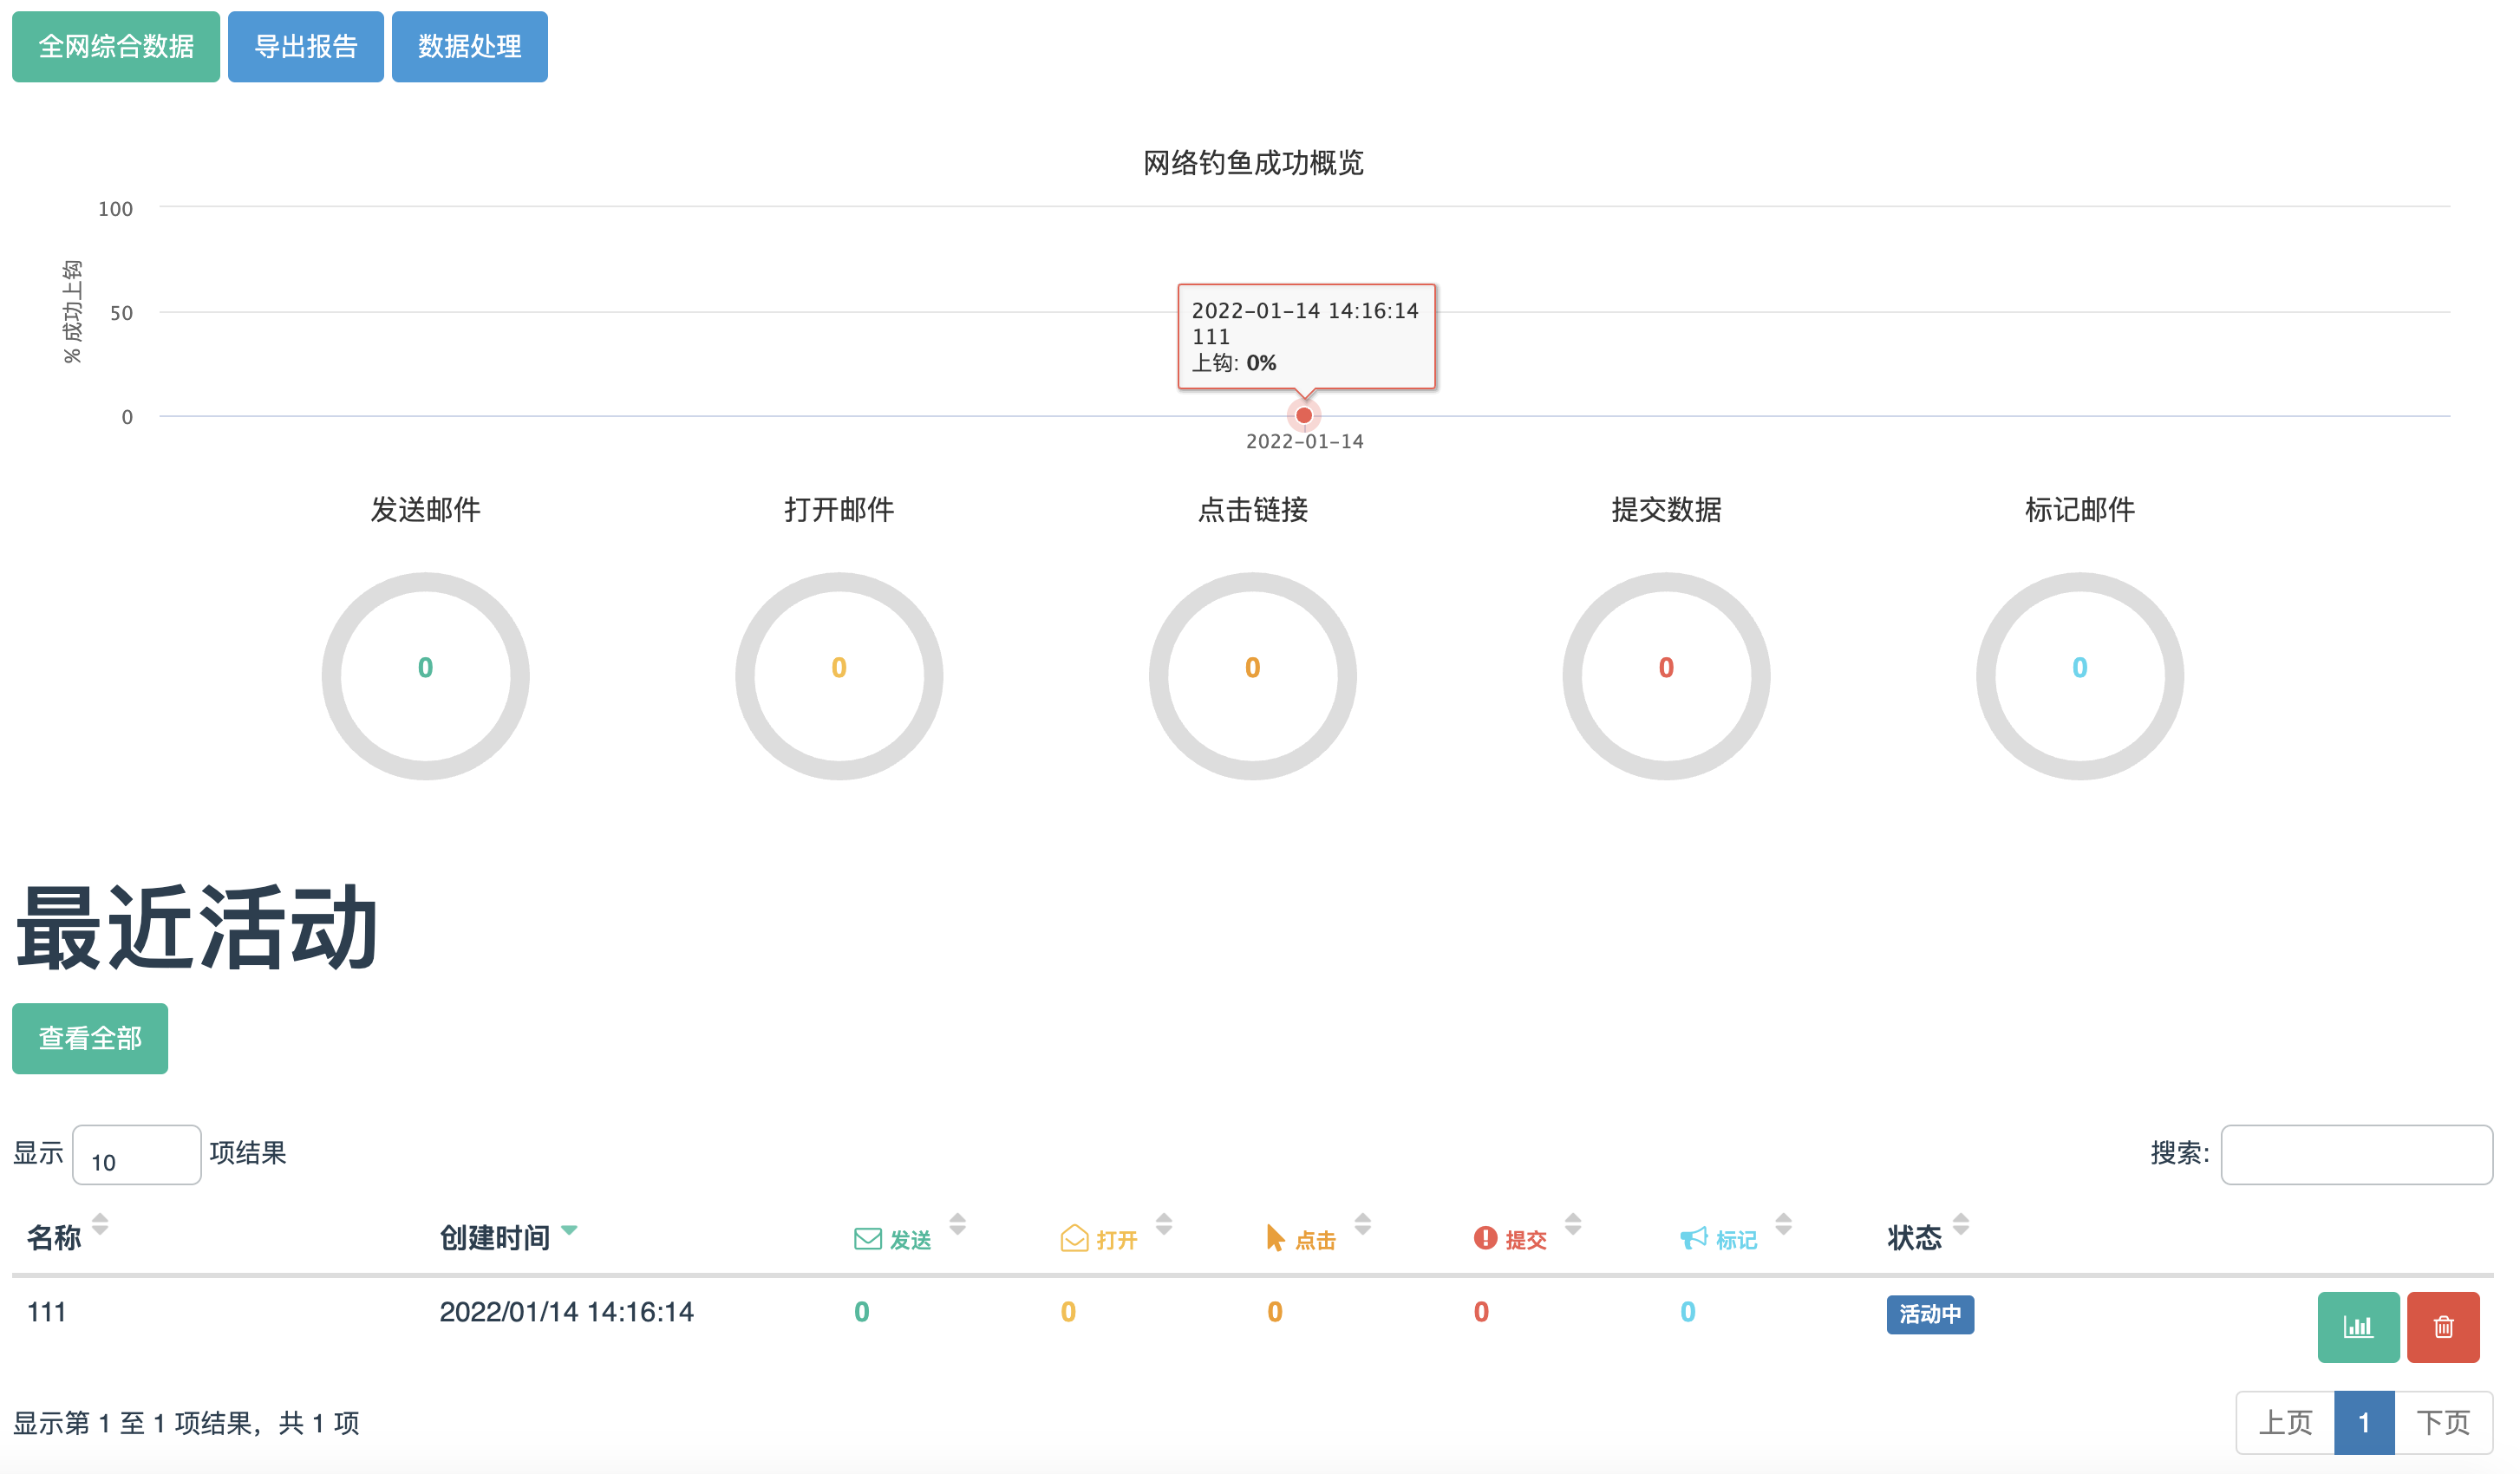Click the 标记 count 0 in row 111

1688,1312
